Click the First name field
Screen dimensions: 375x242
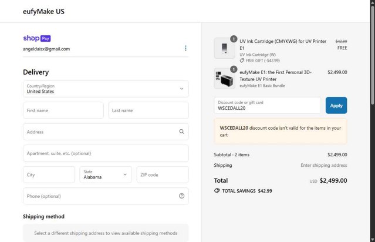(x=63, y=110)
